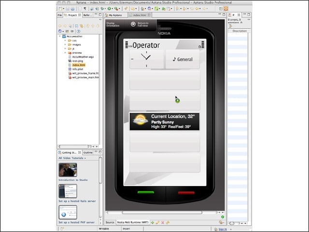Open the Run dropdown arrow next to green Run icon
The width and height of the screenshot is (309, 232).
coord(112,9)
